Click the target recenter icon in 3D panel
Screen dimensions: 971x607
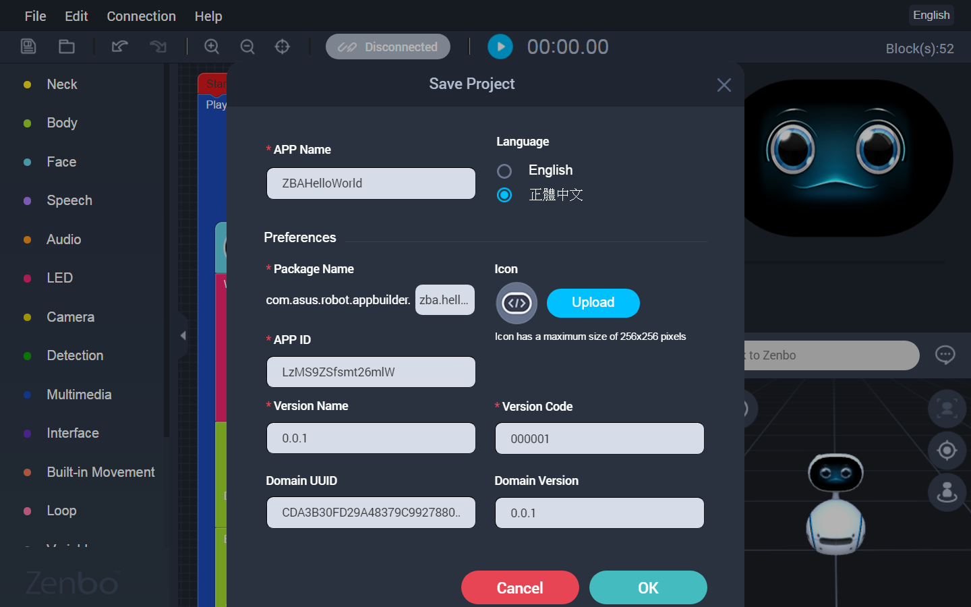(x=947, y=450)
